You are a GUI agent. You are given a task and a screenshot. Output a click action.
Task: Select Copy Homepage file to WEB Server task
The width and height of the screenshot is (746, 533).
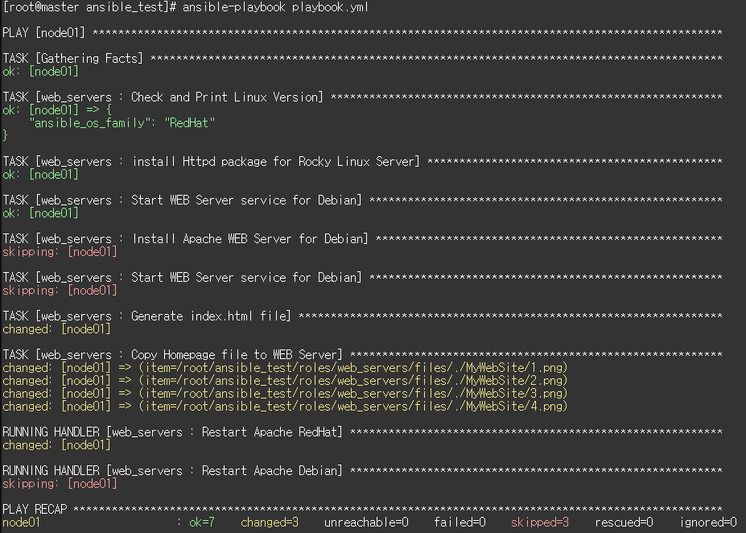tap(362, 354)
